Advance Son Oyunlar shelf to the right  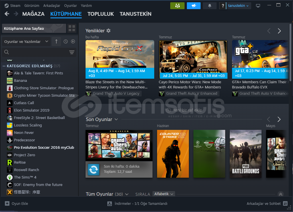[x=279, y=119]
